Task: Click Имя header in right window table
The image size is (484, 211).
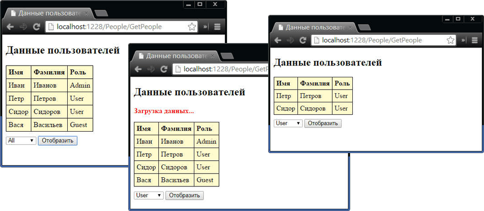Action: pyautogui.click(x=286, y=83)
